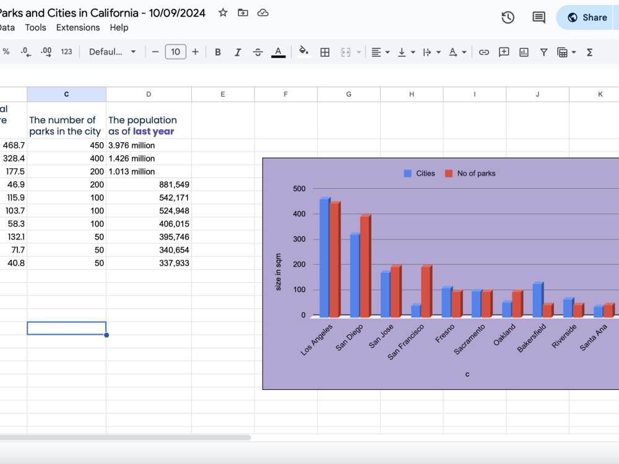
Task: Click the horizontal axis title 'c'
Action: [x=467, y=374]
